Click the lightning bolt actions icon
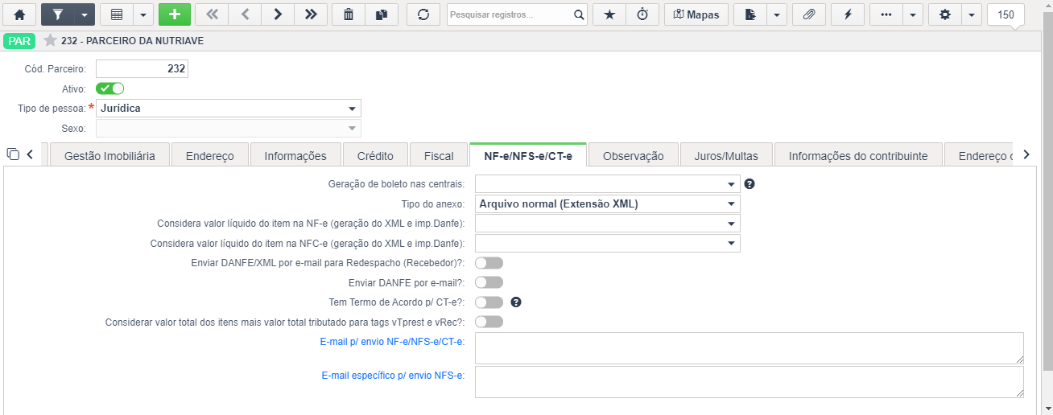Image resolution: width=1053 pixels, height=415 pixels. 848,14
